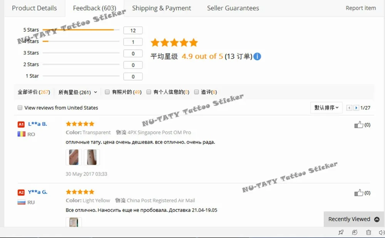385x238 pixels.
Task: Click the blue info icon beside rating
Action: (257, 57)
